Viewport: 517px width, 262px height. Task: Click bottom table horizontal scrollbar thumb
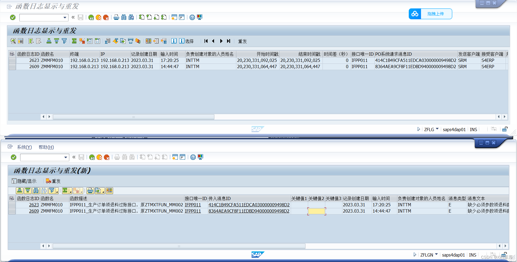click(x=179, y=246)
